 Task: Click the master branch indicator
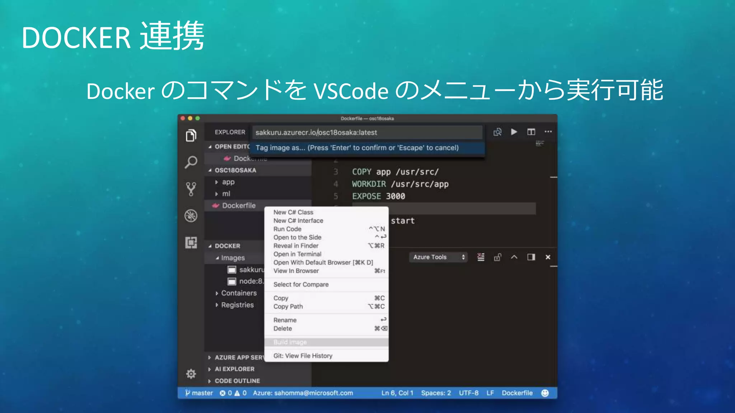199,393
